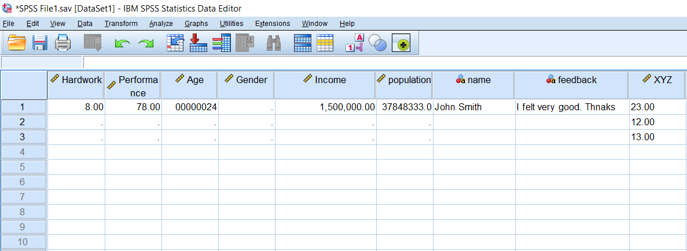The width and height of the screenshot is (687, 251).
Task: Select the Gender column header
Action: (246, 85)
